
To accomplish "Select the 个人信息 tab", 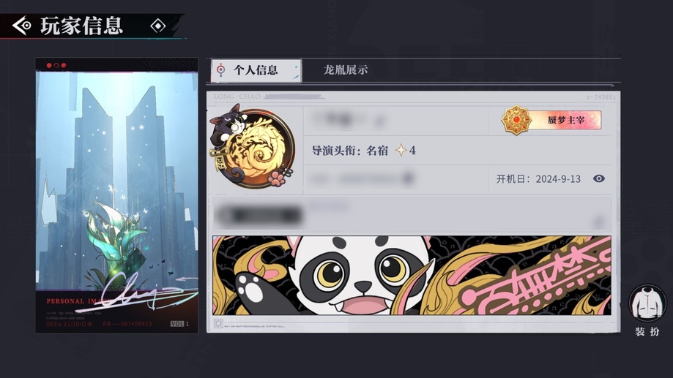I will [x=256, y=70].
